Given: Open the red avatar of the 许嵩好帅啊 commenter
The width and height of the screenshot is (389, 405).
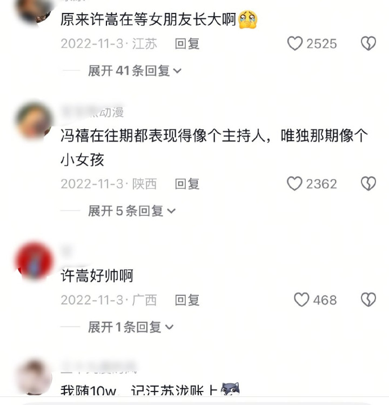Looking at the screenshot, I should point(34,261).
